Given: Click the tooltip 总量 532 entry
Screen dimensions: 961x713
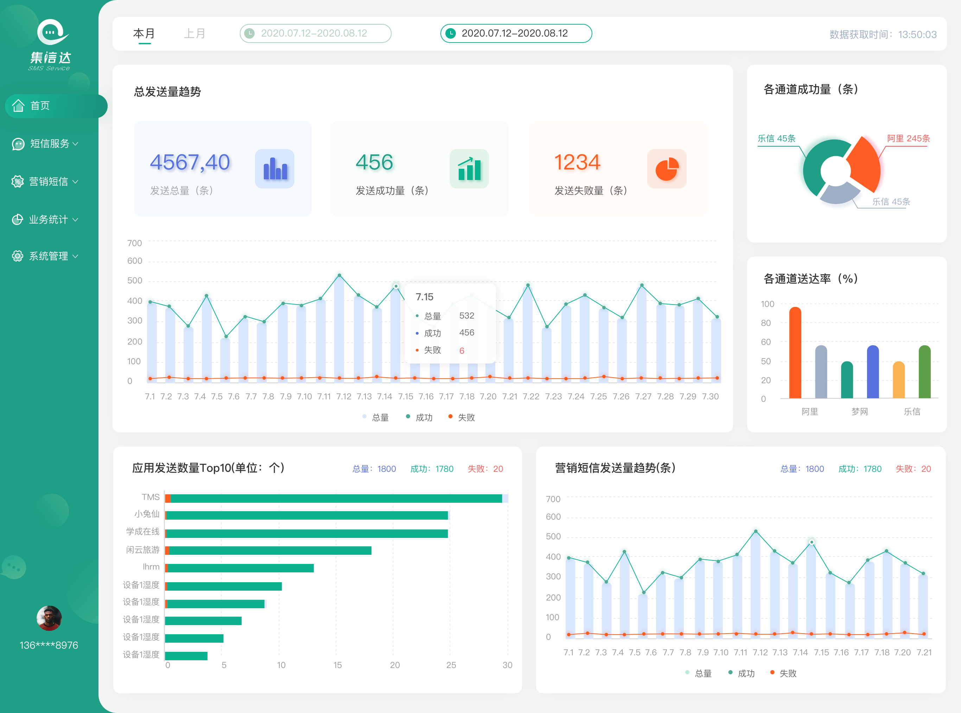Looking at the screenshot, I should (445, 316).
